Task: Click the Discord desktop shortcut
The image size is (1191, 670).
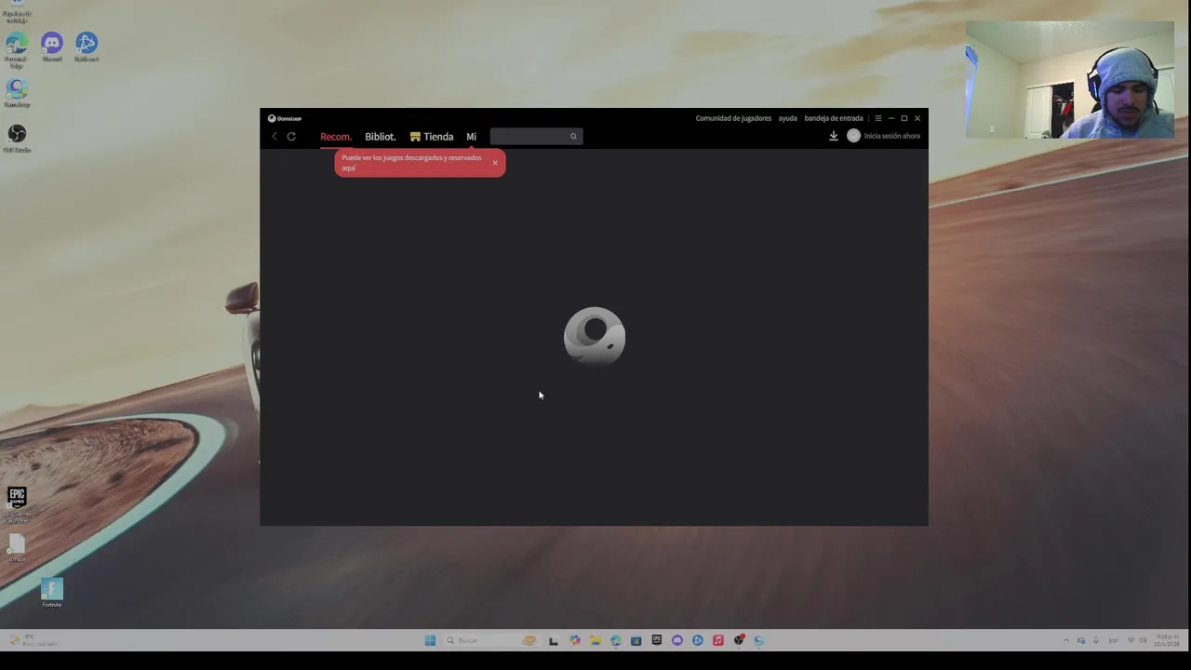Action: [52, 47]
